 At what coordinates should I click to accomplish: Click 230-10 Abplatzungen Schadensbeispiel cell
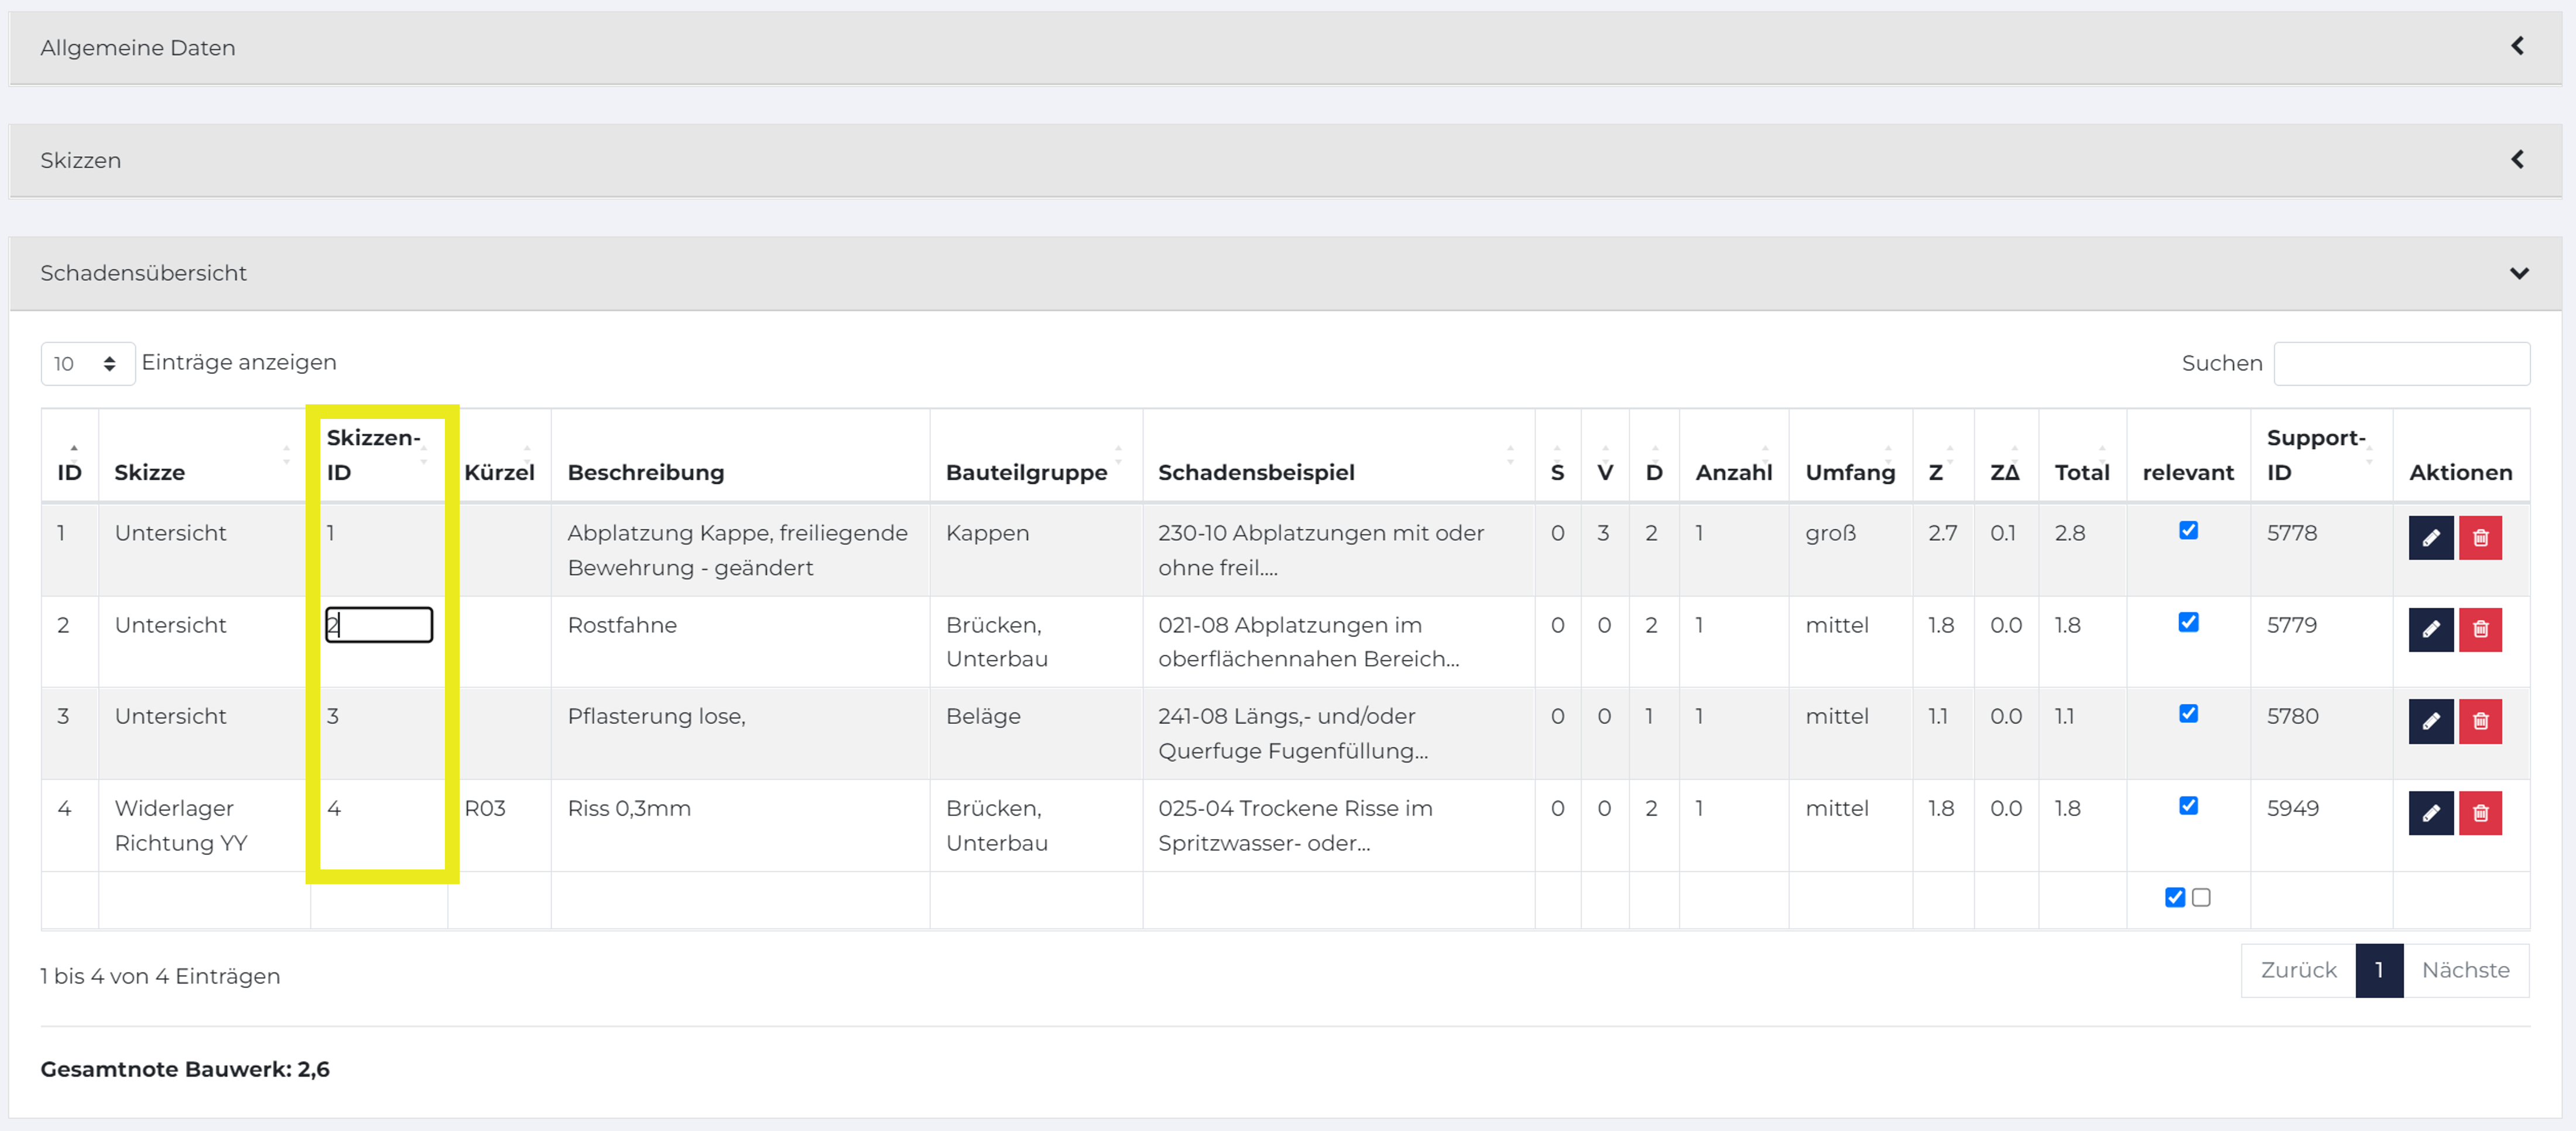tap(1338, 549)
